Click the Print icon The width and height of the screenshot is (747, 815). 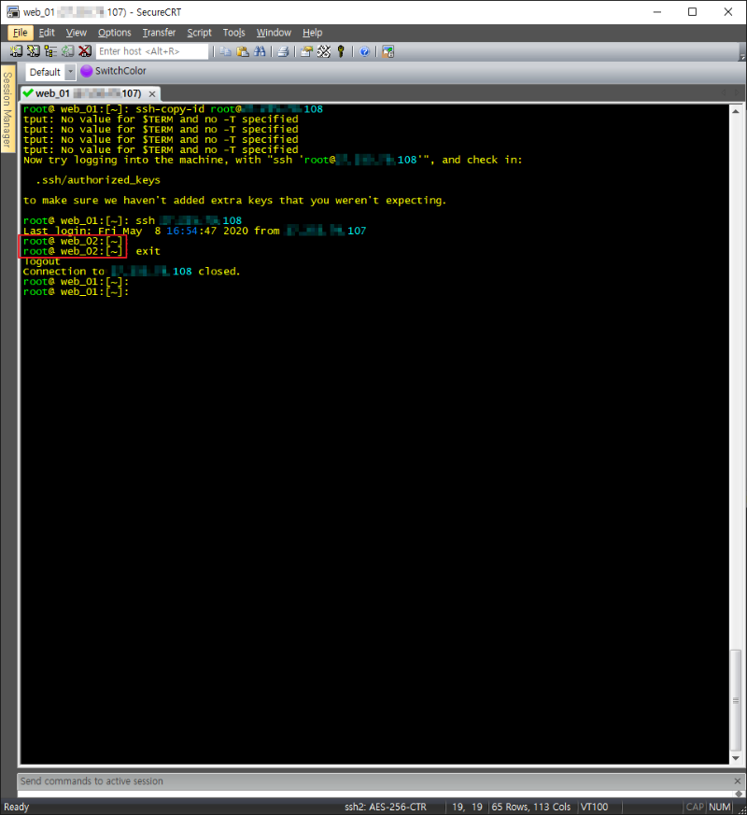(x=282, y=51)
